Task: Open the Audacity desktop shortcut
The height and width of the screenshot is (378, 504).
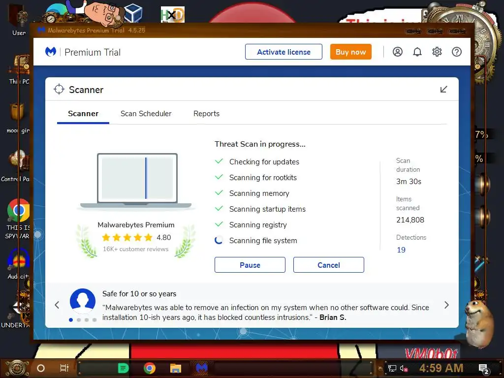Action: pos(18,264)
